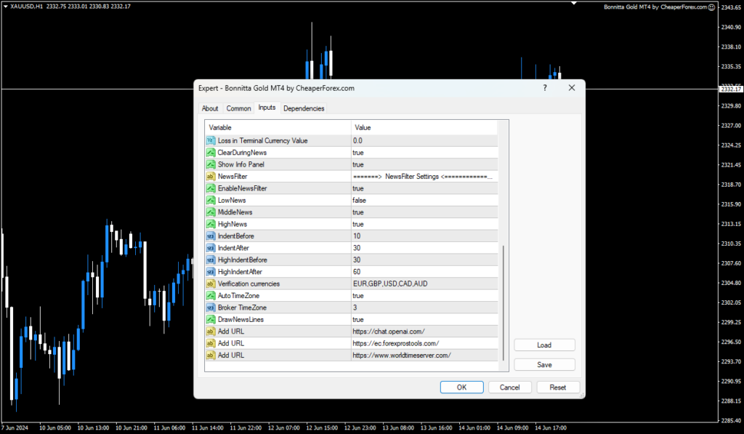Open the AutoTimeZone value dropdown
The width and height of the screenshot is (744, 434).
400,295
